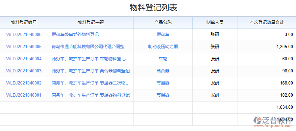Select 张研 in the WLDJ2021040006 row
296x131 pixels.
(x=215, y=35)
